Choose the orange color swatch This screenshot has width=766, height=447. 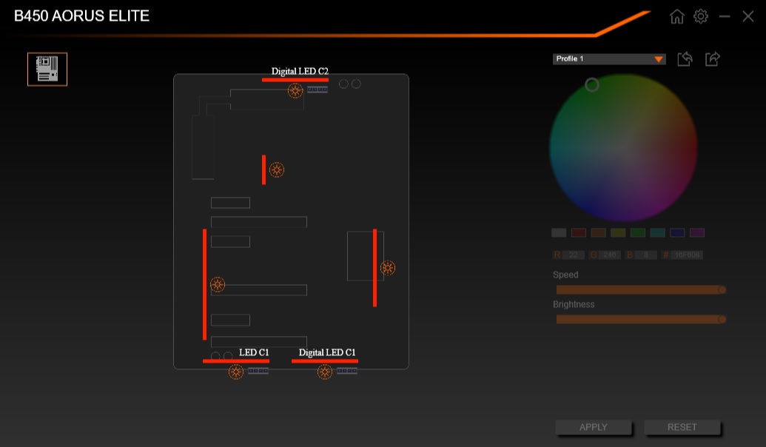[x=599, y=232]
